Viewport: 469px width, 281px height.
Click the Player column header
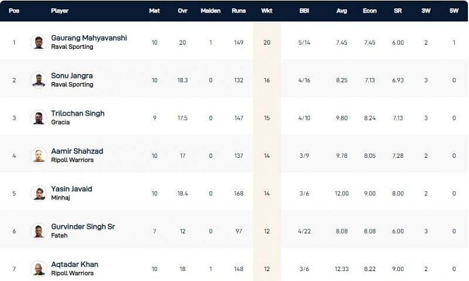60,11
